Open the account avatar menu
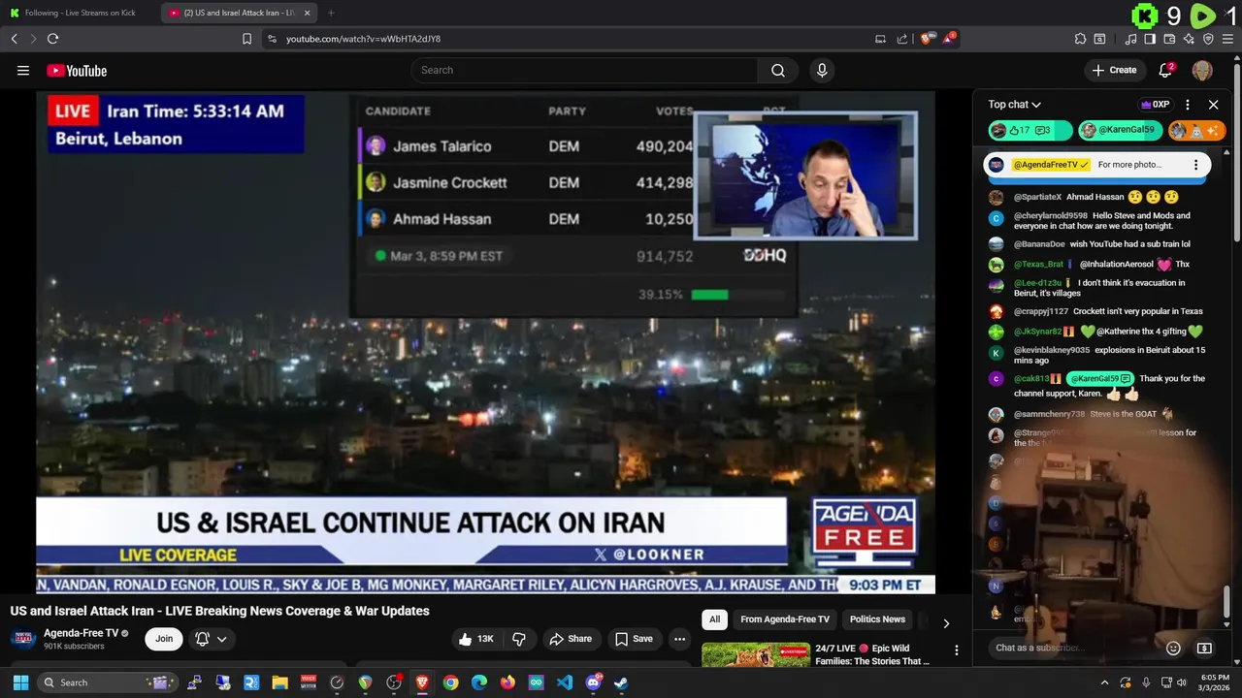This screenshot has width=1242, height=698. click(1202, 70)
